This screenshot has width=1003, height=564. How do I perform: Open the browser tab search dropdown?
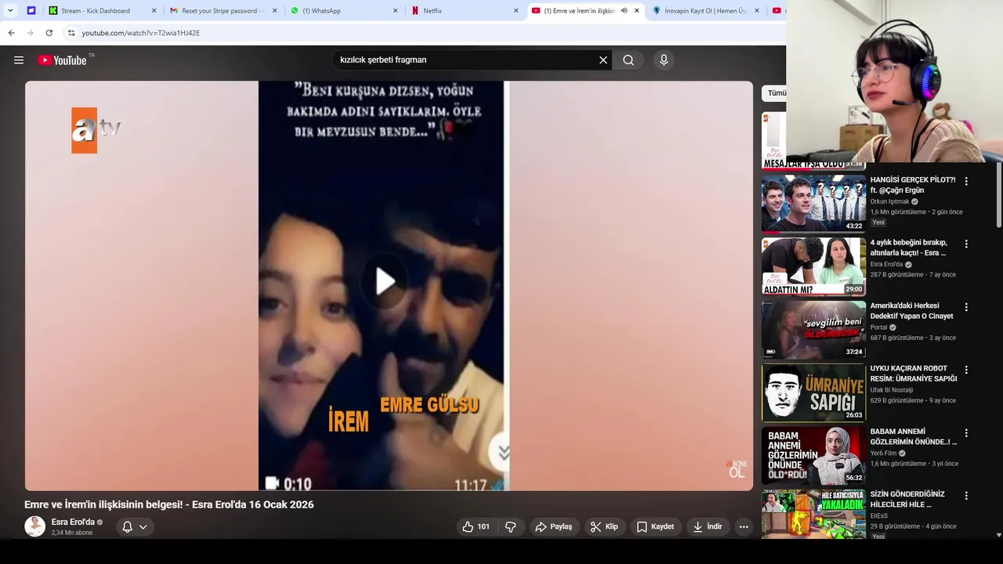click(x=10, y=10)
